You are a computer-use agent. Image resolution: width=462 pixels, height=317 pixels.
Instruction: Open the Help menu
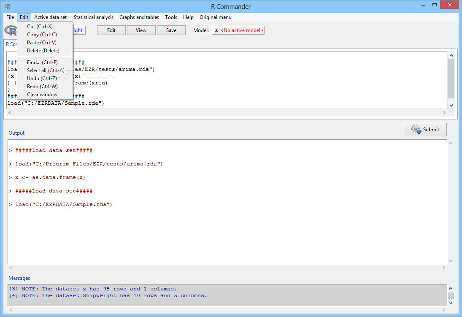pos(188,17)
